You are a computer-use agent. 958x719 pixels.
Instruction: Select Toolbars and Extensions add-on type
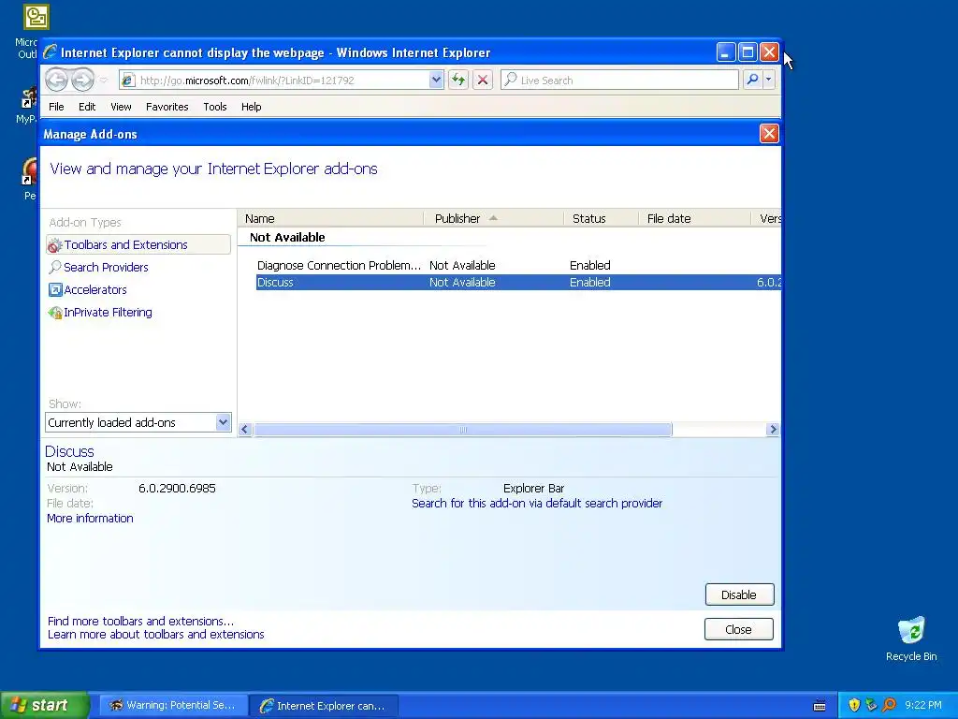138,244
